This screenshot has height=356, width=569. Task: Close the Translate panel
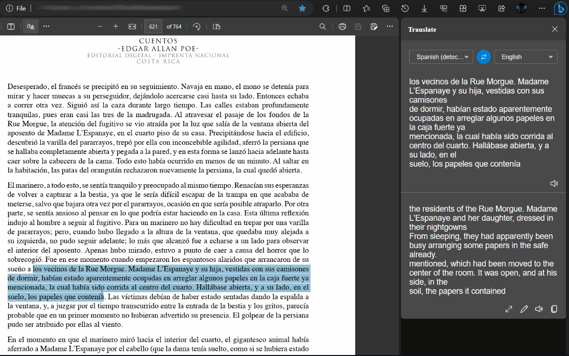click(555, 29)
